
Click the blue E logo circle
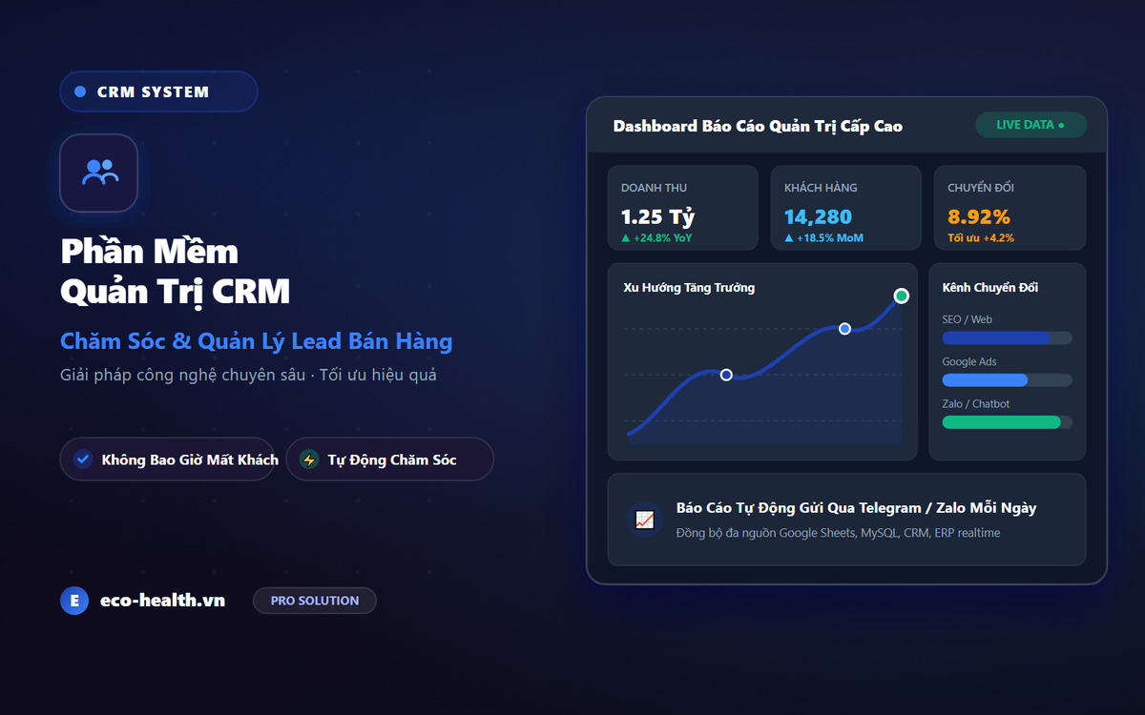(x=74, y=601)
